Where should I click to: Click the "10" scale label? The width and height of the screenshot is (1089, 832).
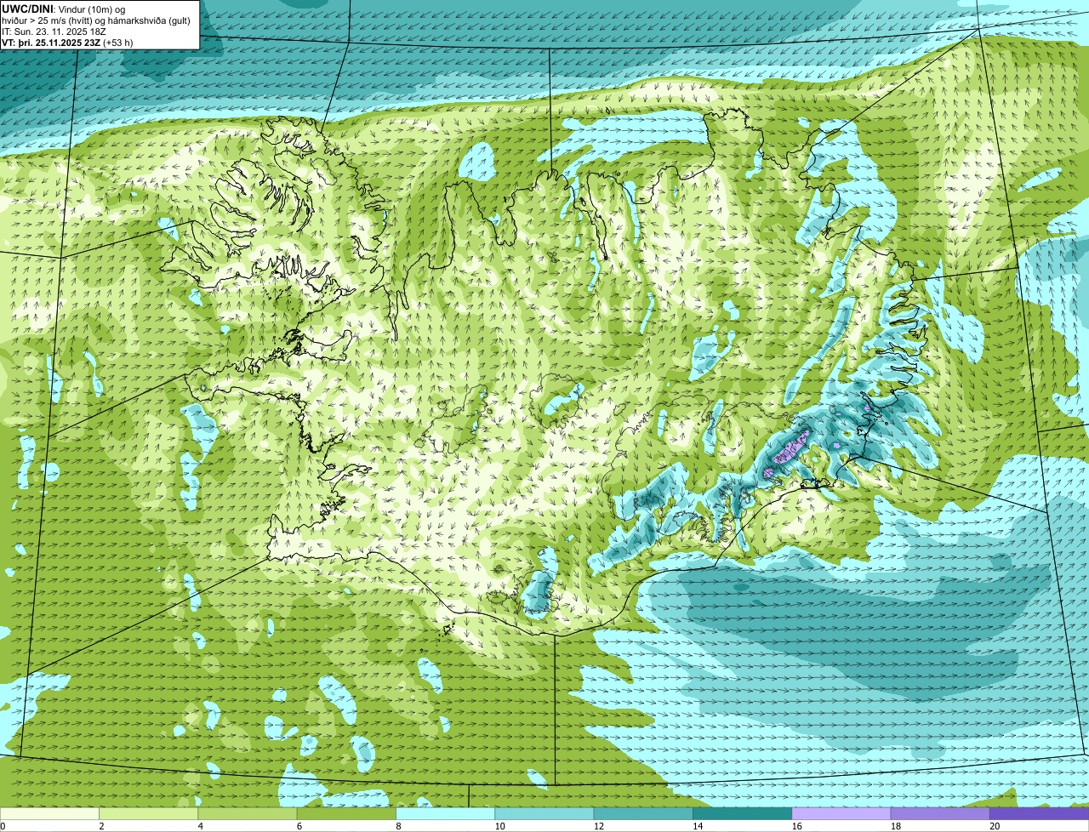(499, 826)
